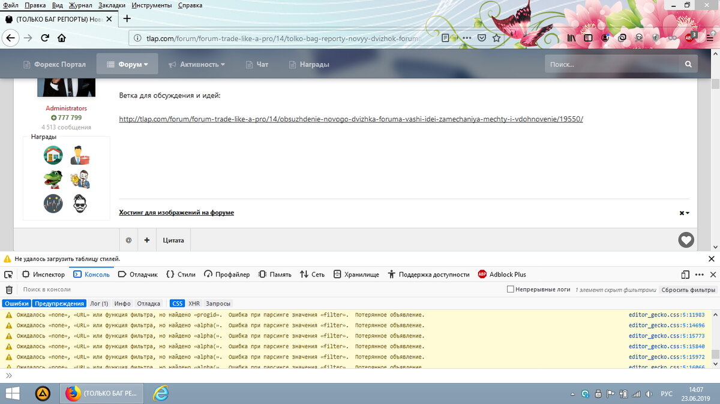This screenshot has width=720, height=404.
Task: Go to the browser home page
Action: tap(62, 38)
